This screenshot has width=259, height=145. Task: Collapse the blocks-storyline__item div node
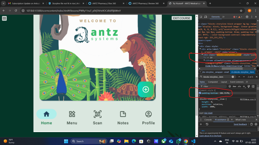point(202,55)
